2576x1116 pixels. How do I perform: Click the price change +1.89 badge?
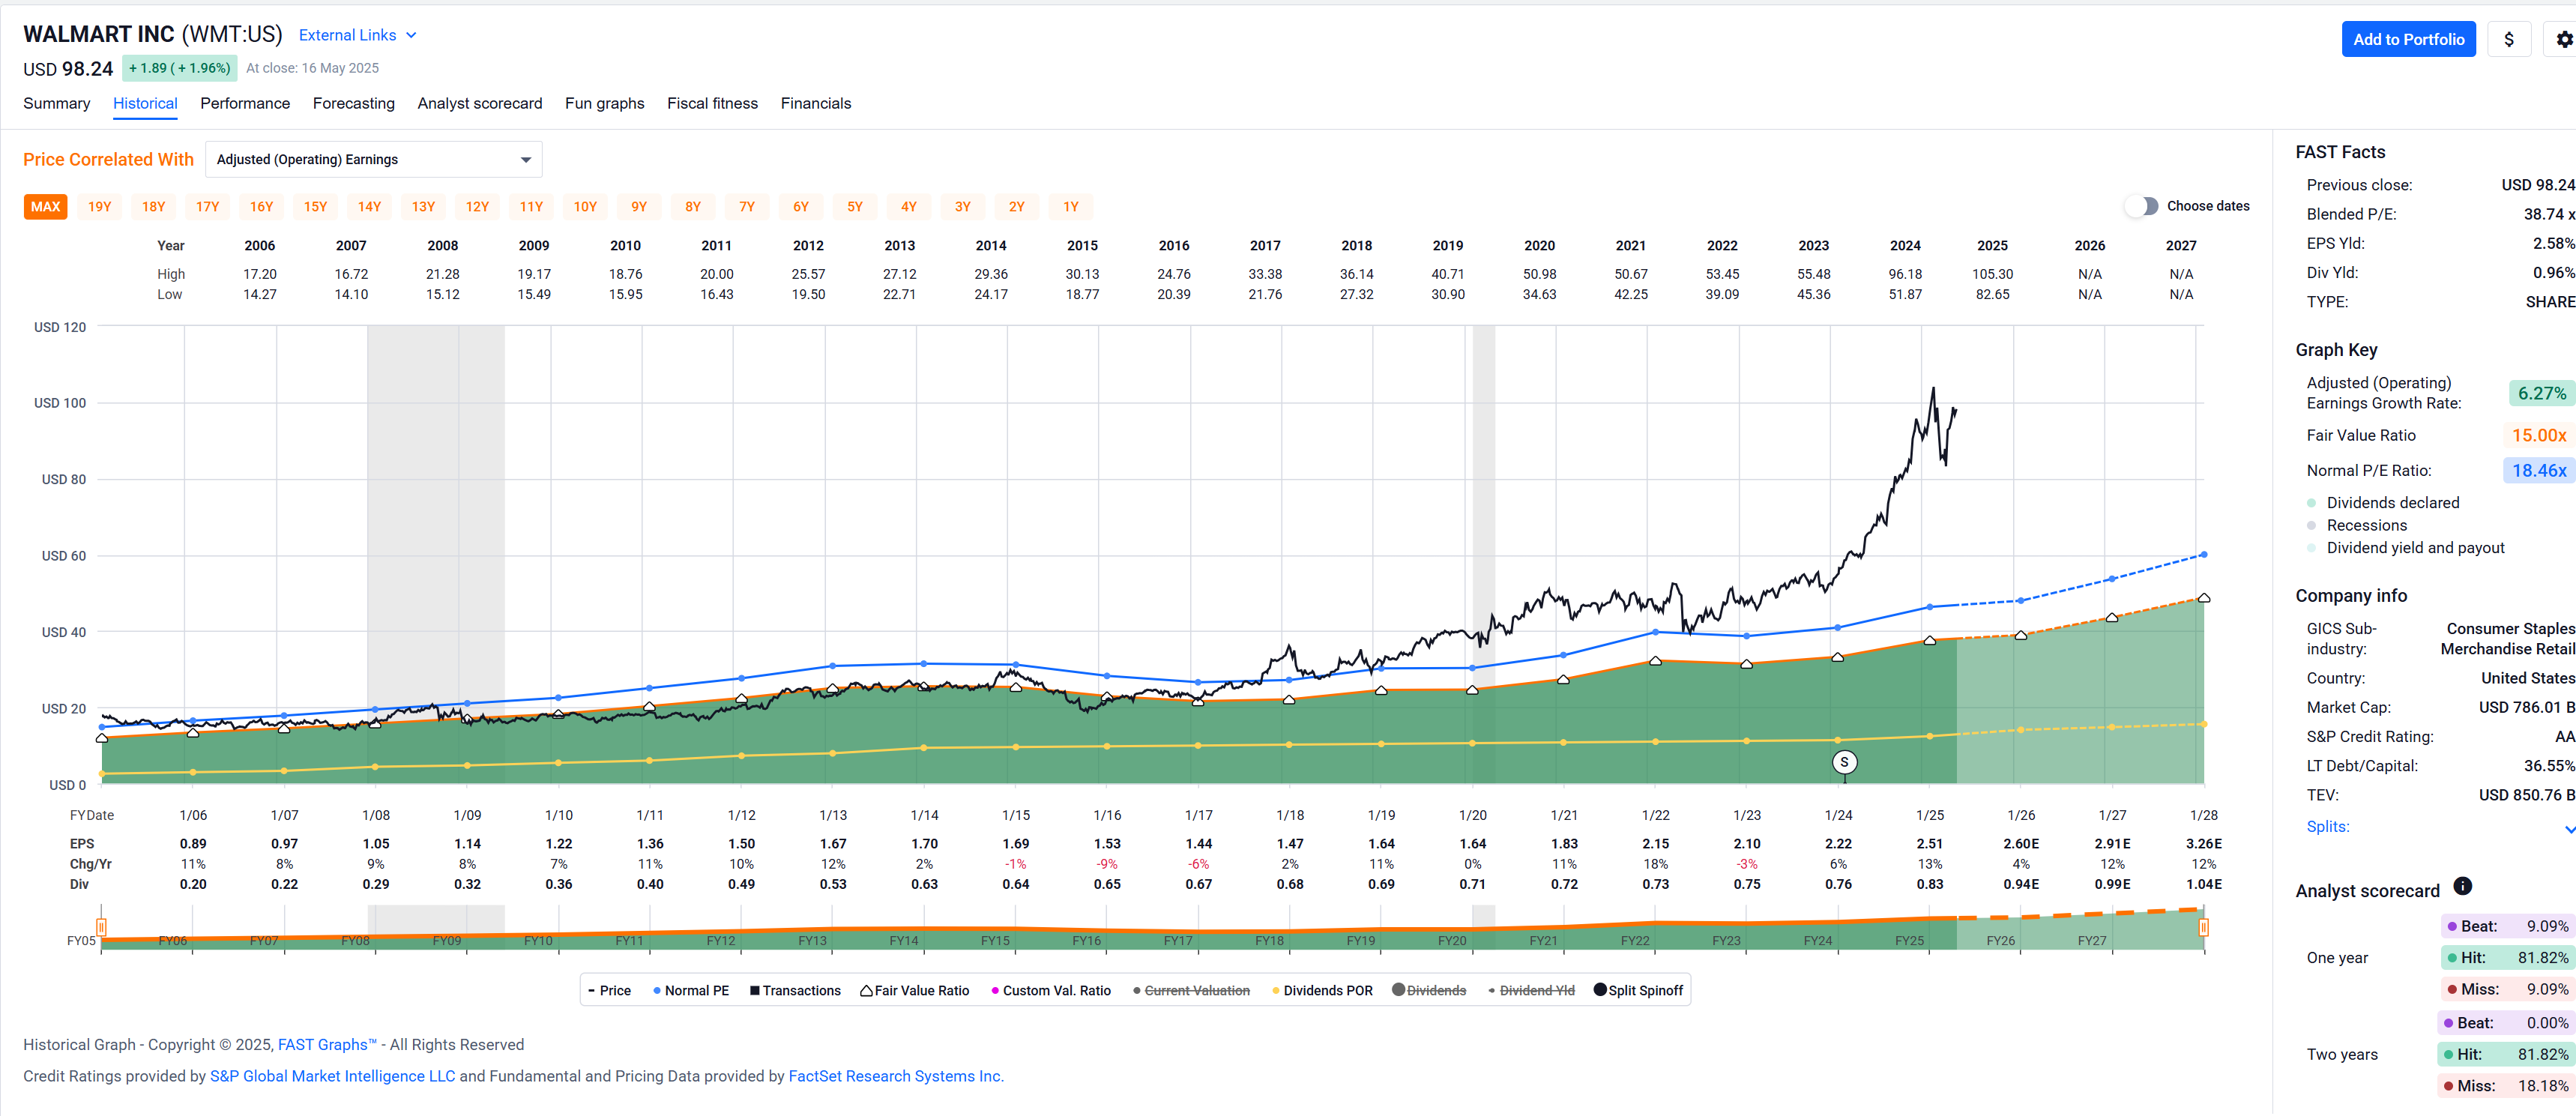click(x=180, y=68)
